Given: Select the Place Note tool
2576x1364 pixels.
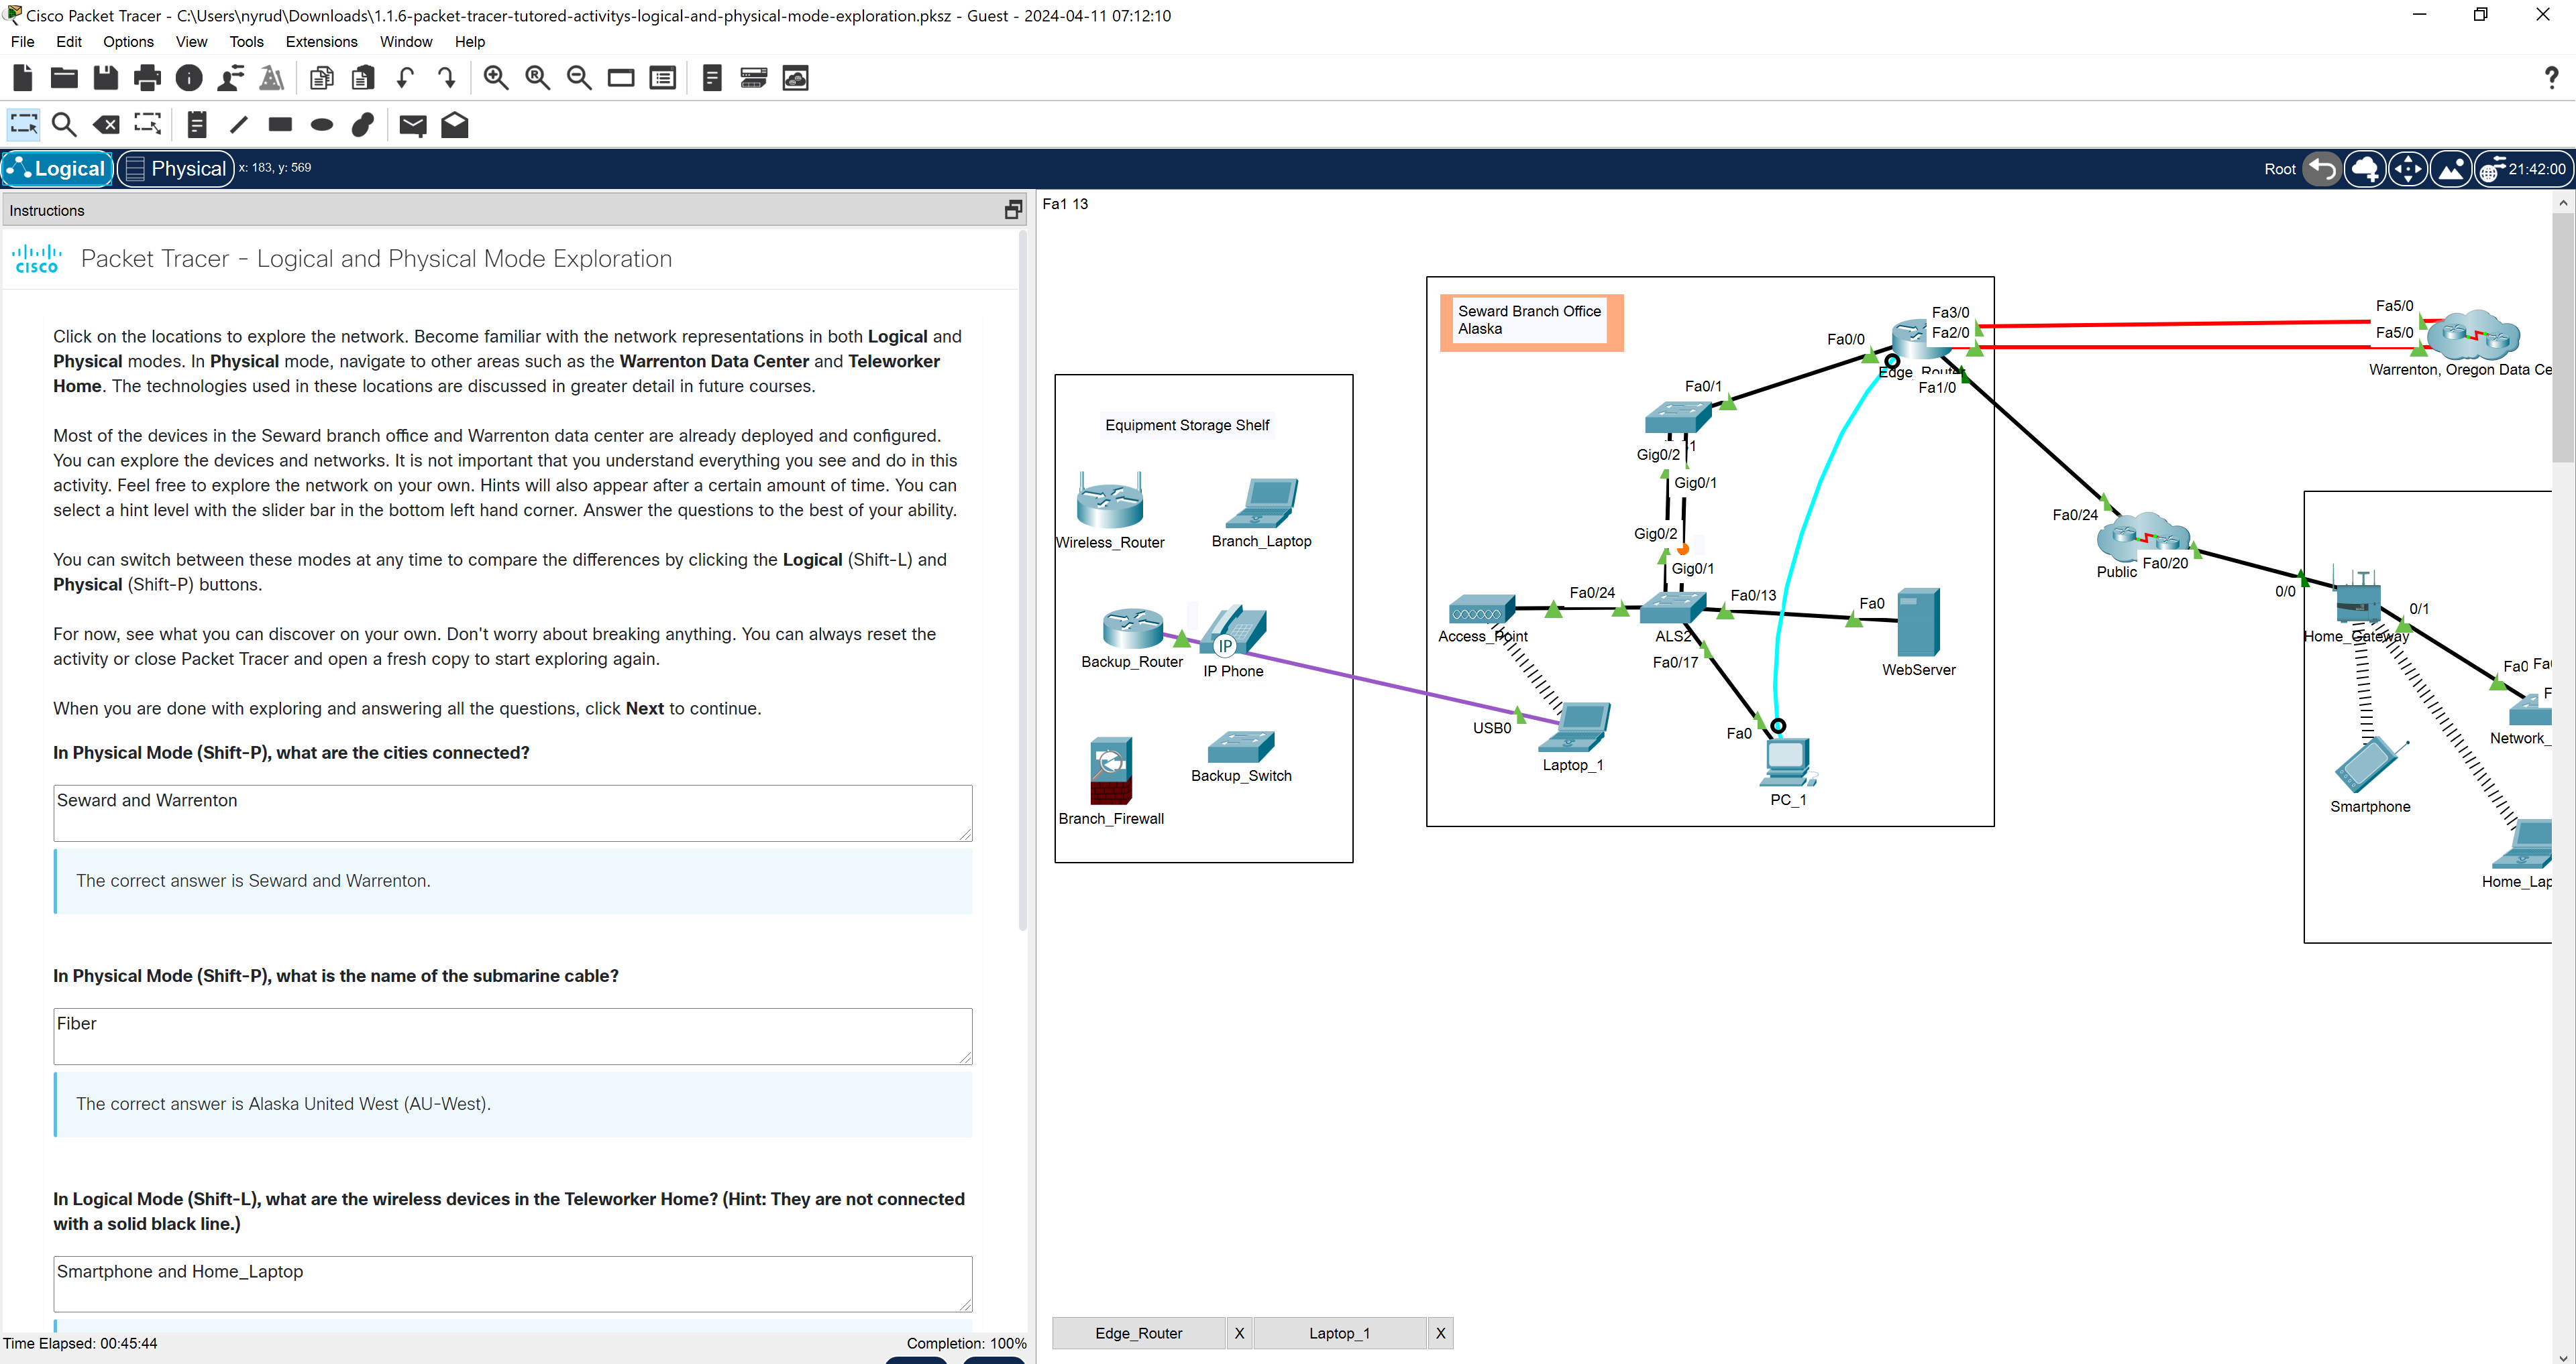Looking at the screenshot, I should [196, 124].
